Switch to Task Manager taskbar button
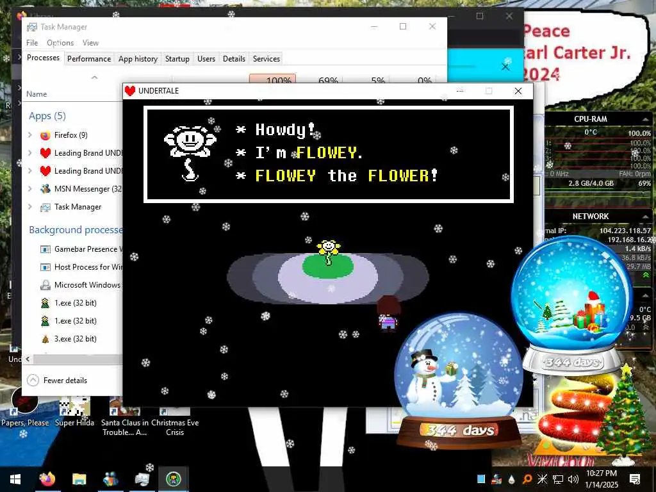Screen dimensions: 656x492 [x=142, y=479]
